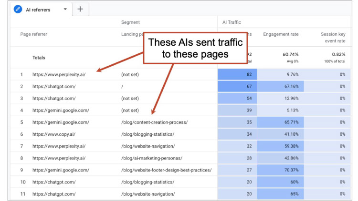
Task: Click perplexity.ai referrer in row 8
Action: coord(59,158)
